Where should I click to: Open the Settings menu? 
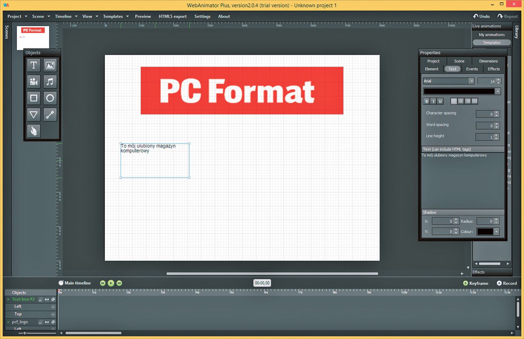coord(202,16)
